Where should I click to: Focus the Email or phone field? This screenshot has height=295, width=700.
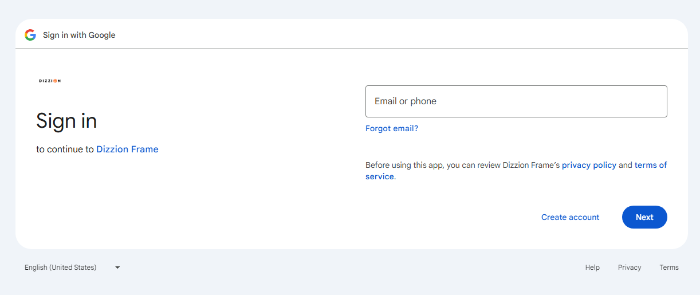(x=516, y=101)
